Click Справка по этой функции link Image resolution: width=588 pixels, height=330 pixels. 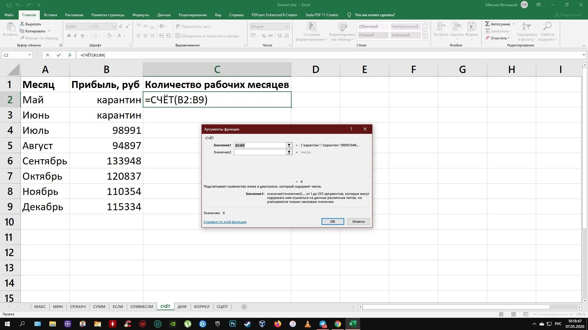tap(225, 222)
